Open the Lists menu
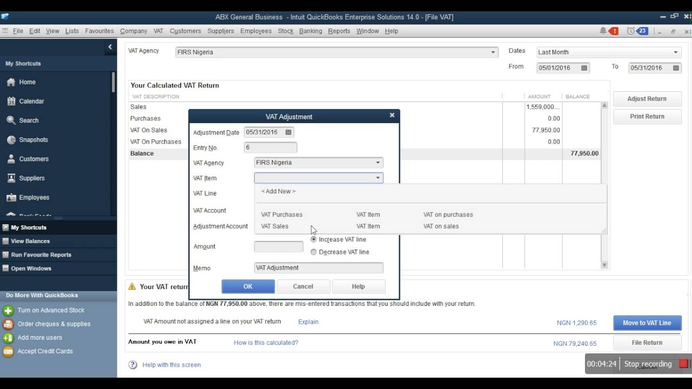 click(72, 31)
